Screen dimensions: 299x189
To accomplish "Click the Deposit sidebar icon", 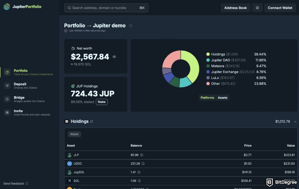I will [x=7, y=86].
